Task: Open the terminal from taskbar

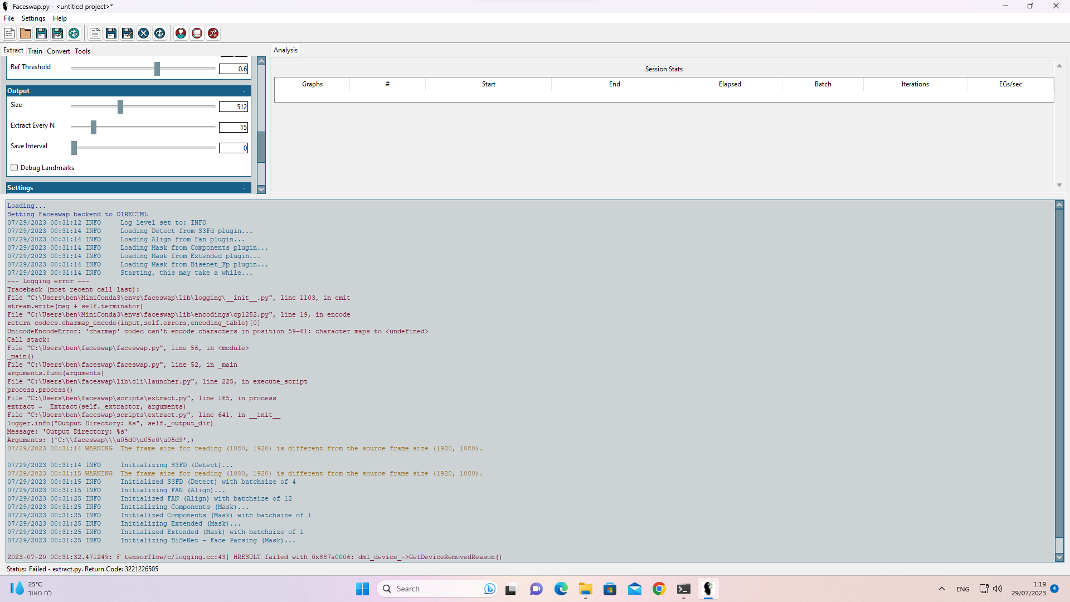Action: 684,589
